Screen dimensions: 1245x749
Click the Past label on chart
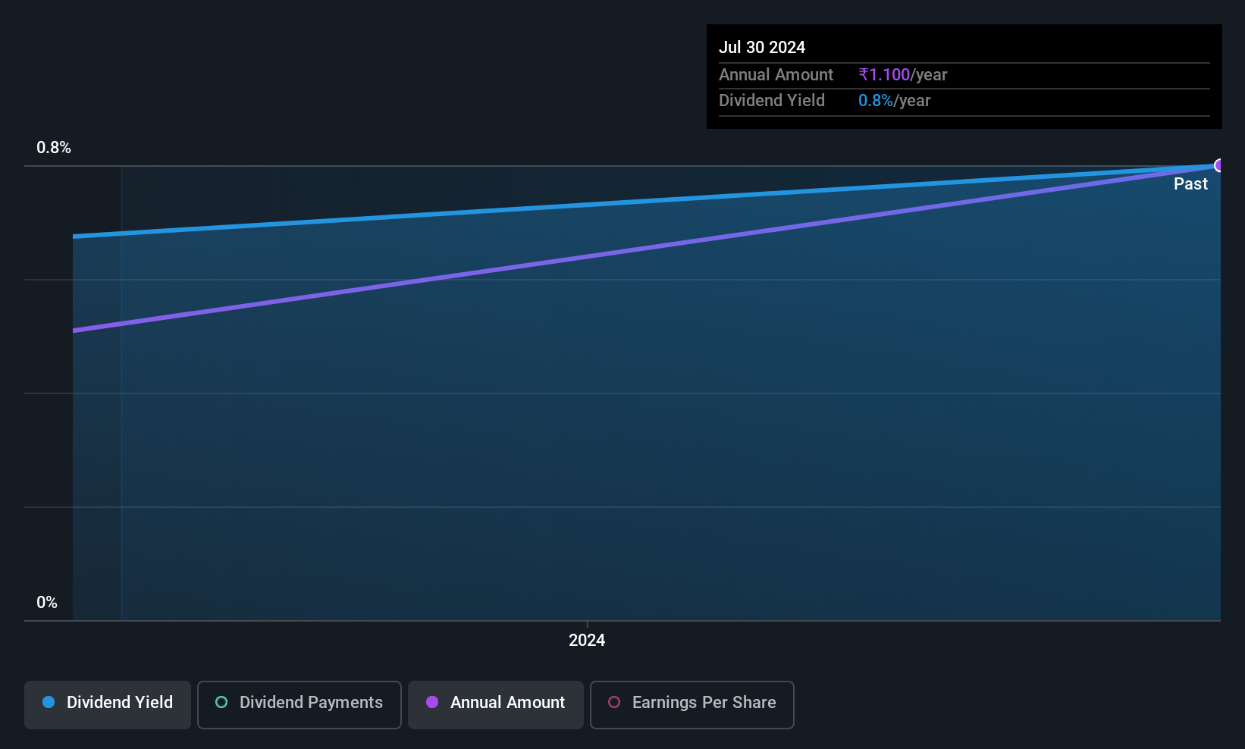[1190, 183]
